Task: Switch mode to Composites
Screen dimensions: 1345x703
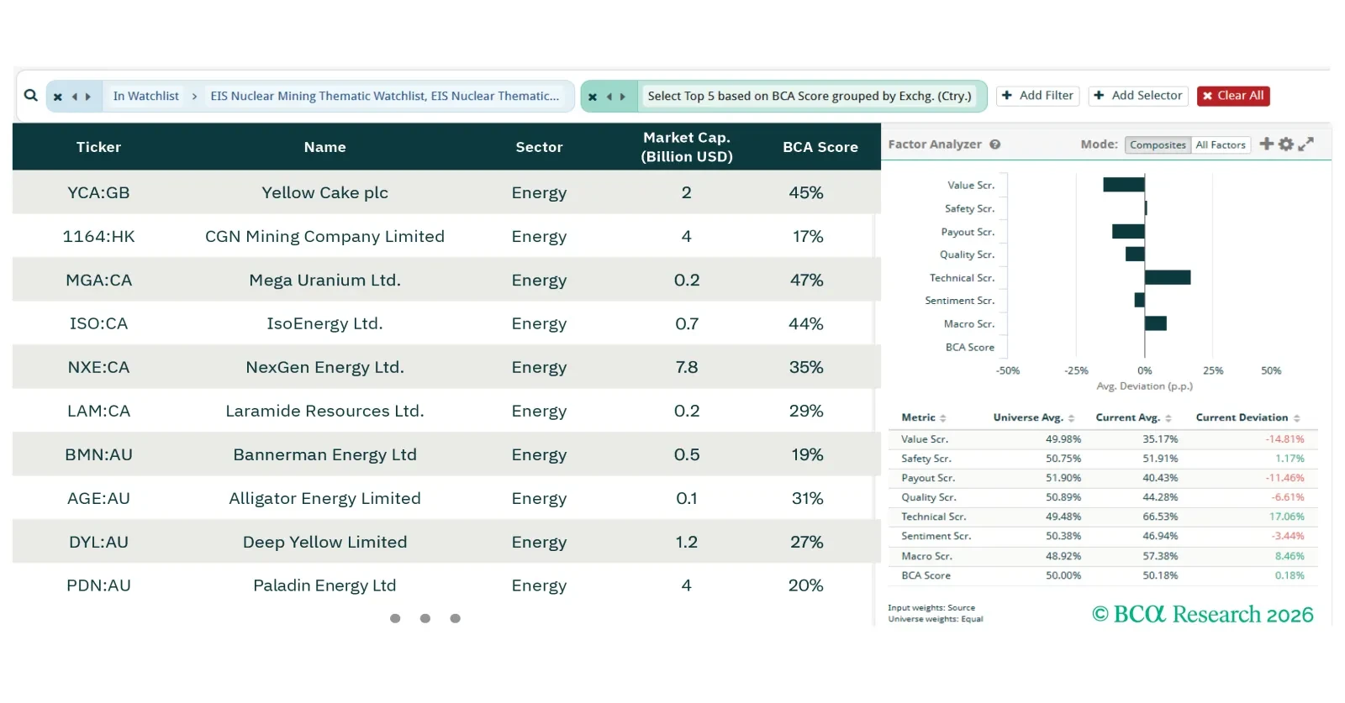Action: pyautogui.click(x=1158, y=145)
